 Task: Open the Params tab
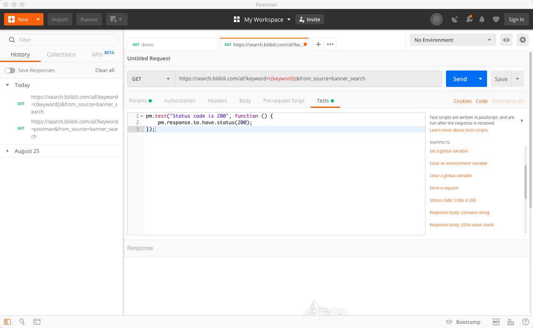[140, 100]
